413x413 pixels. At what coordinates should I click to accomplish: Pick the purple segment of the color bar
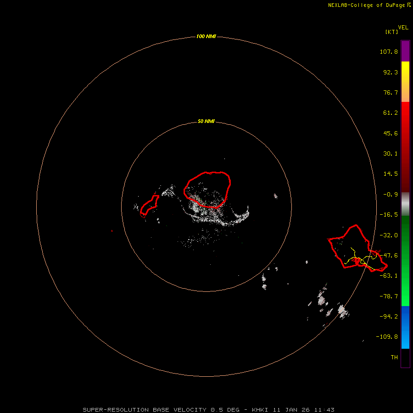click(405, 51)
